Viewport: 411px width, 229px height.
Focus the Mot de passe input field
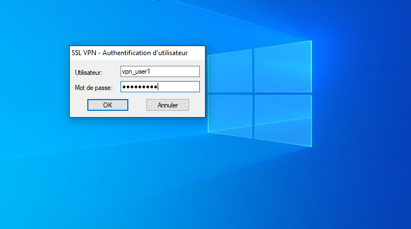pyautogui.click(x=160, y=87)
